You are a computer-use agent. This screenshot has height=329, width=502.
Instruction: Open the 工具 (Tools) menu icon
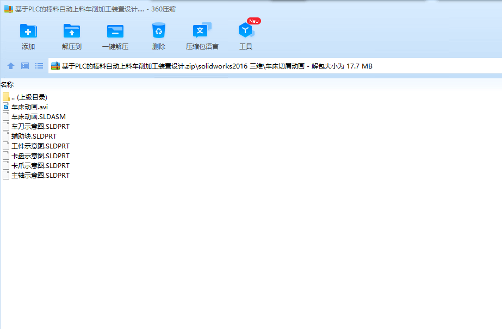pos(246,30)
